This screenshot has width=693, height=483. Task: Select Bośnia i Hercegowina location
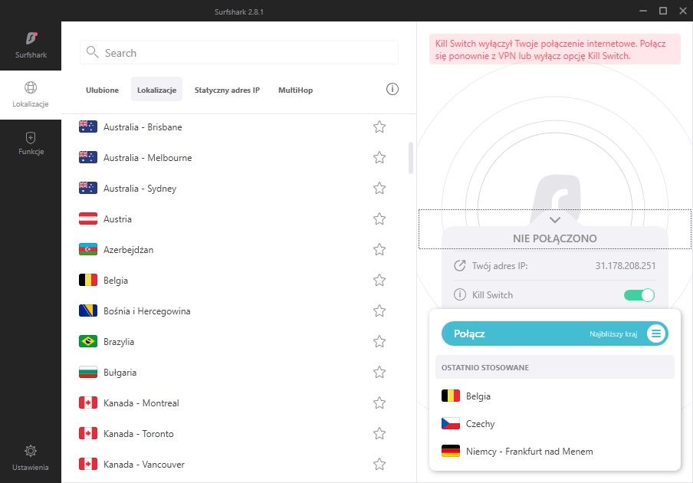point(238,311)
